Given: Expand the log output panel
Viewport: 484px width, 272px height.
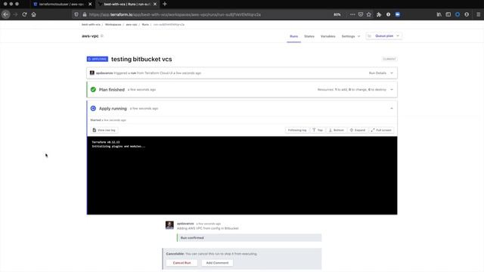Looking at the screenshot, I should 358,130.
